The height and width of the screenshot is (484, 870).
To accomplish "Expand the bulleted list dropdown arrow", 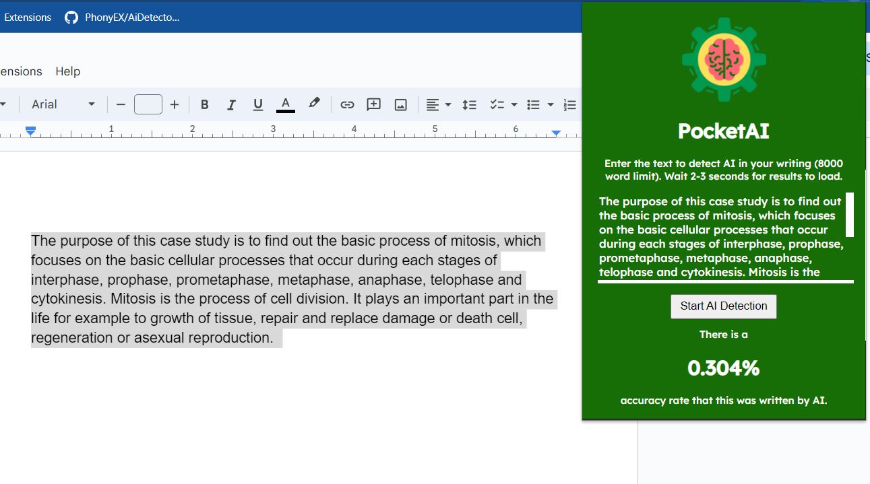I will 550,104.
